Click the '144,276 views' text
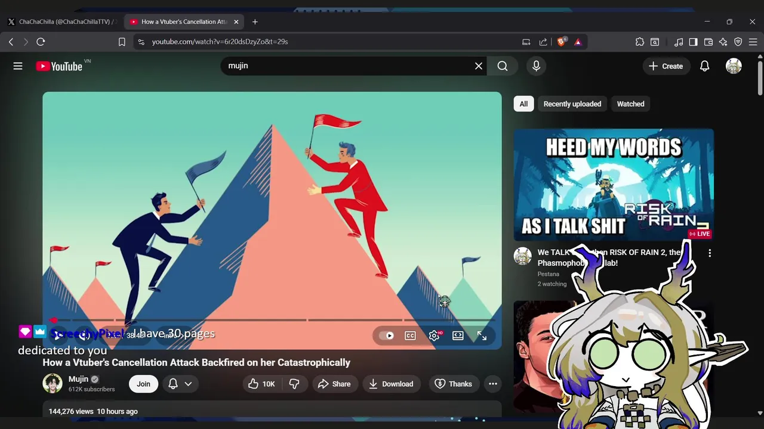This screenshot has width=764, height=429. point(71,411)
